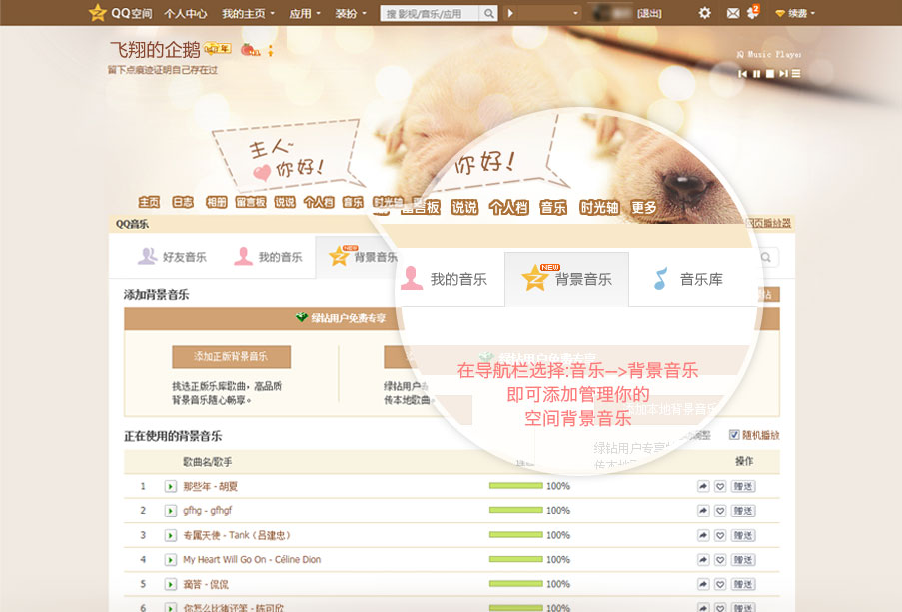Share song 那些年 - 胡夏

click(703, 486)
